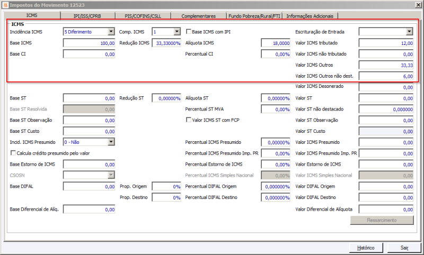Click the Valor ST Custo field
424x255 pixels.
click(x=386, y=131)
